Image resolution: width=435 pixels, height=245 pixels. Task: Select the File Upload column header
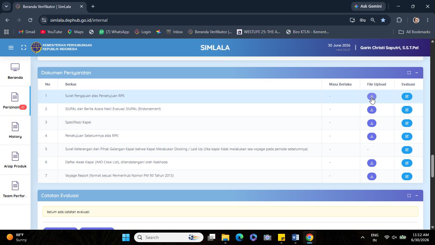[x=376, y=84]
